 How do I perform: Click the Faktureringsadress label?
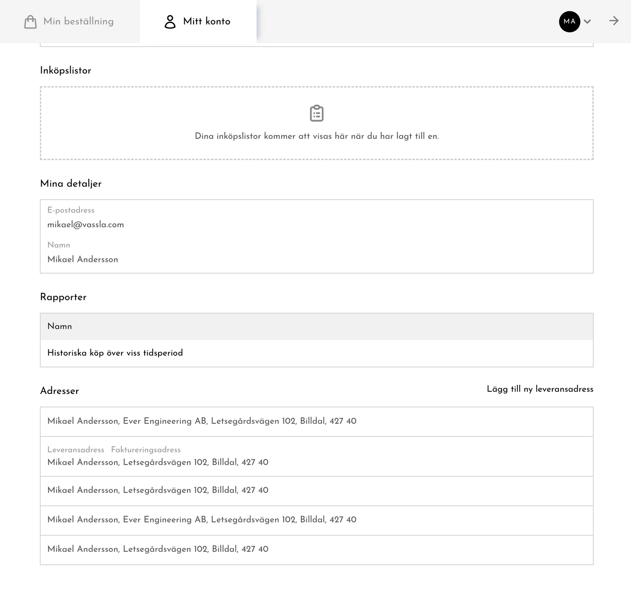146,450
